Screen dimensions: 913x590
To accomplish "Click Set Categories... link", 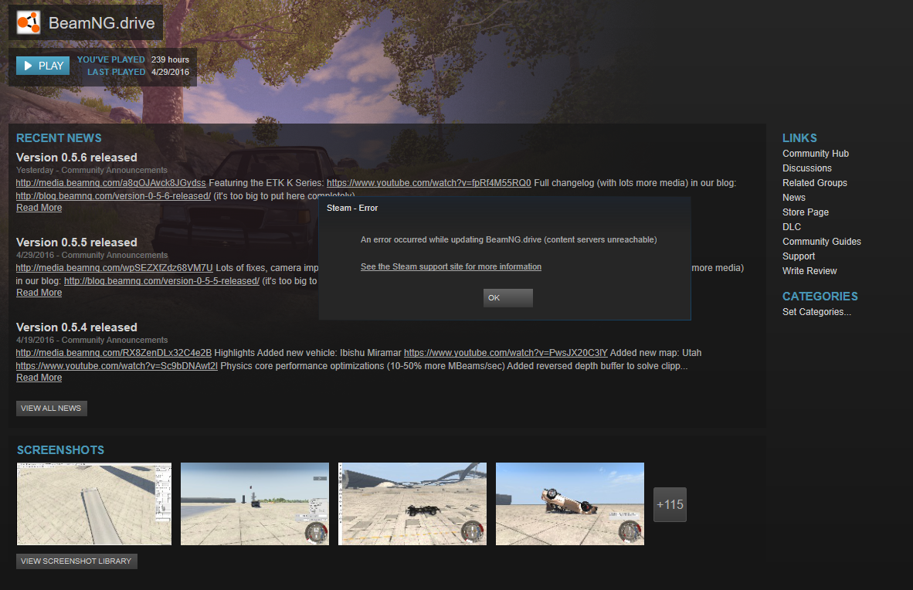I will [816, 312].
